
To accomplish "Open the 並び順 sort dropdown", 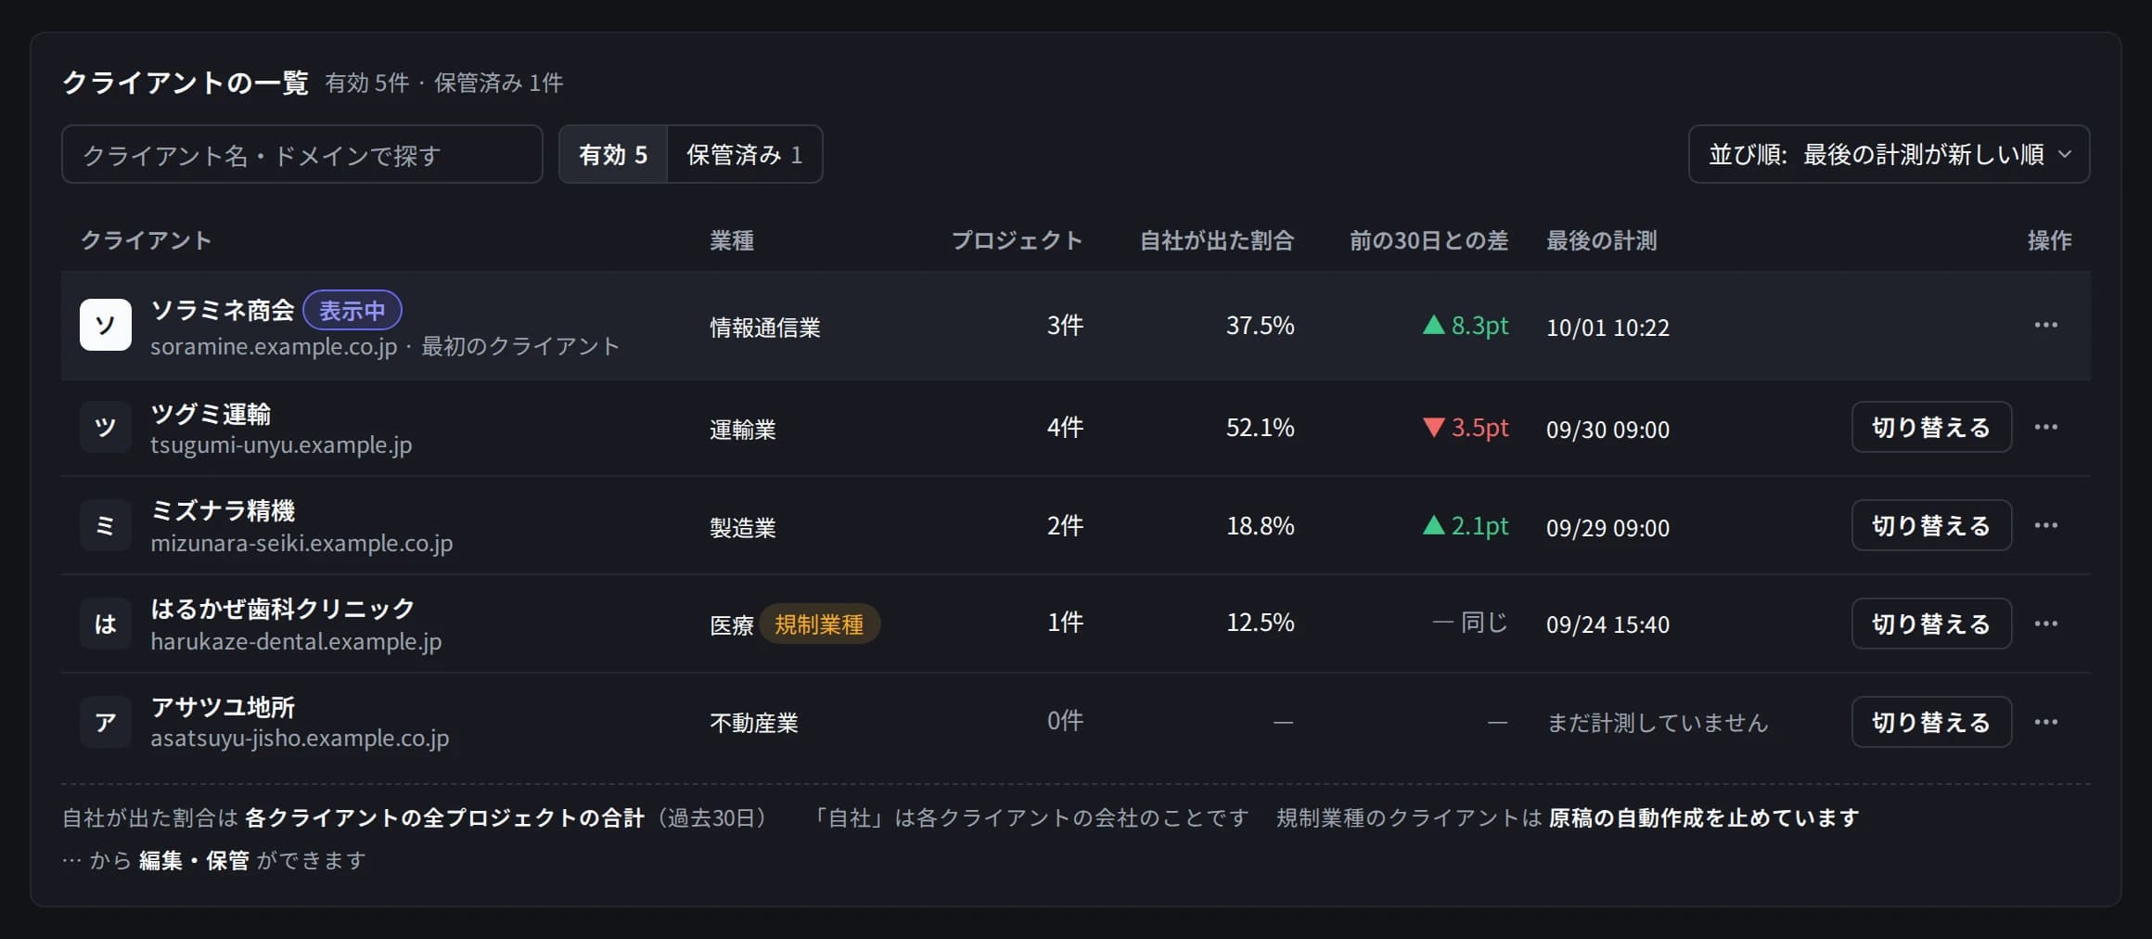I will (1889, 154).
